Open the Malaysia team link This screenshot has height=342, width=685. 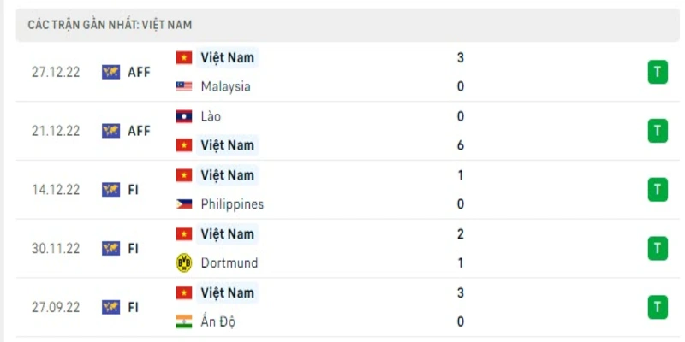click(x=225, y=86)
